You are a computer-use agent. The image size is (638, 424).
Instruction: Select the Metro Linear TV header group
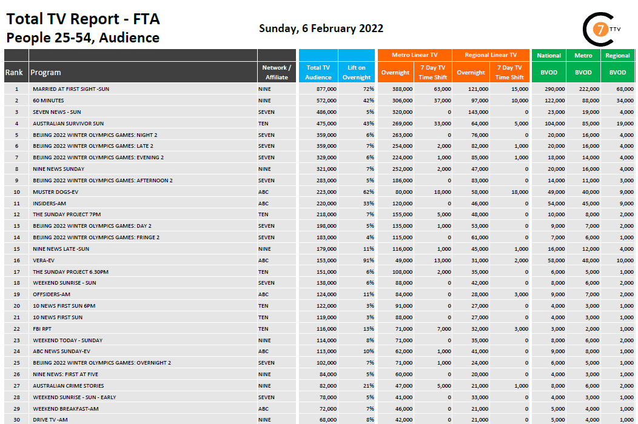(414, 55)
